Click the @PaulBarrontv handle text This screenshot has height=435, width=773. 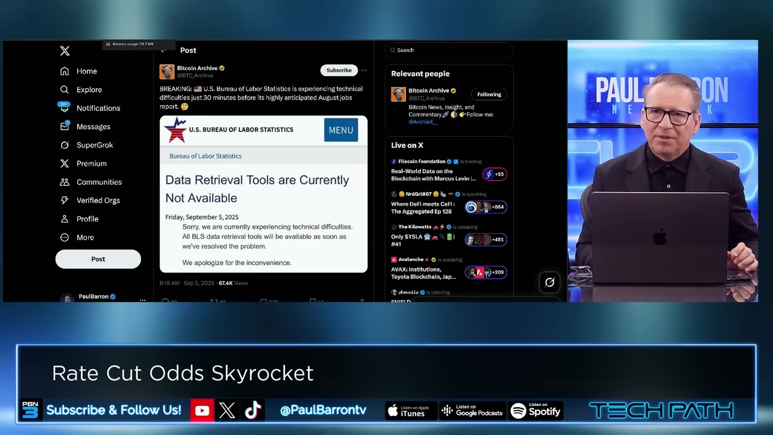click(323, 410)
